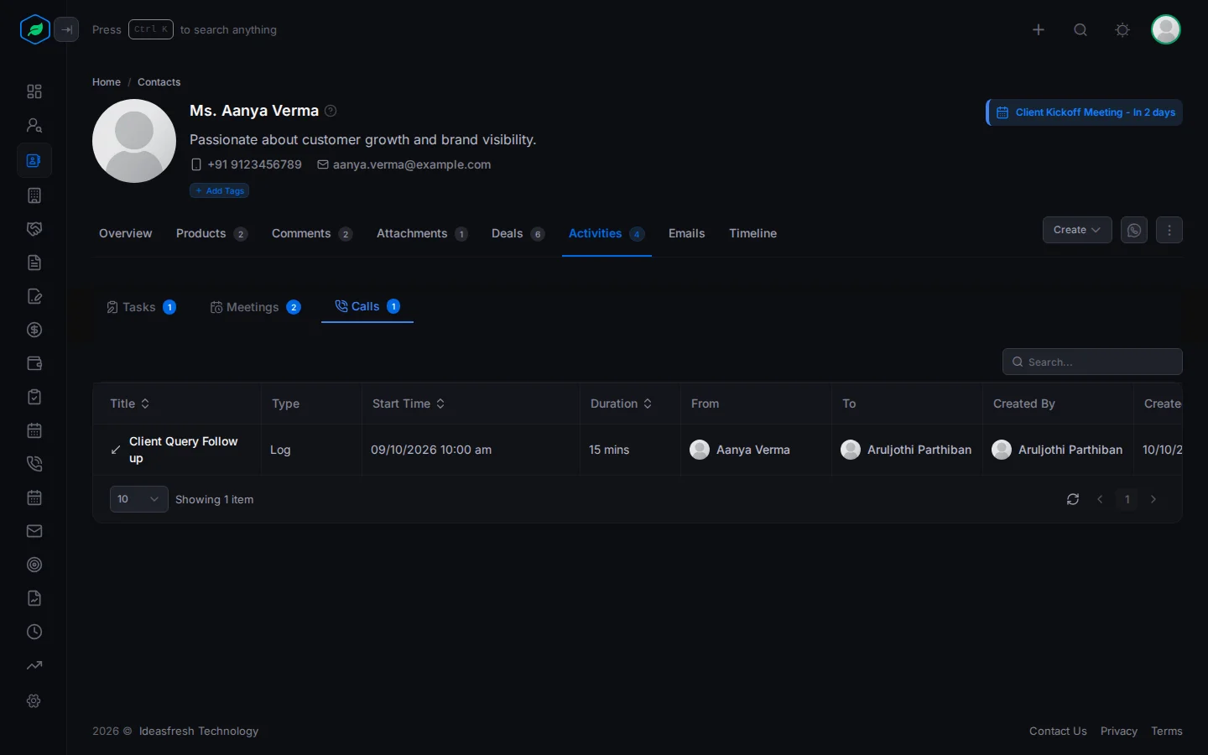Click phone number +91 9123456789

point(254,164)
